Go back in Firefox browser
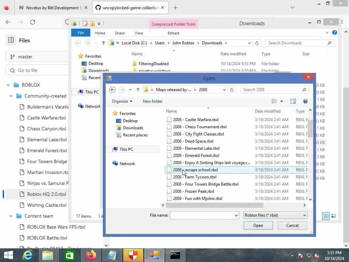 [8, 22]
